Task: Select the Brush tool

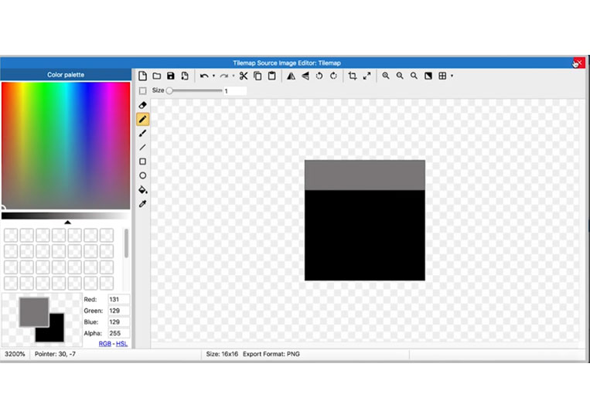Action: (x=142, y=134)
